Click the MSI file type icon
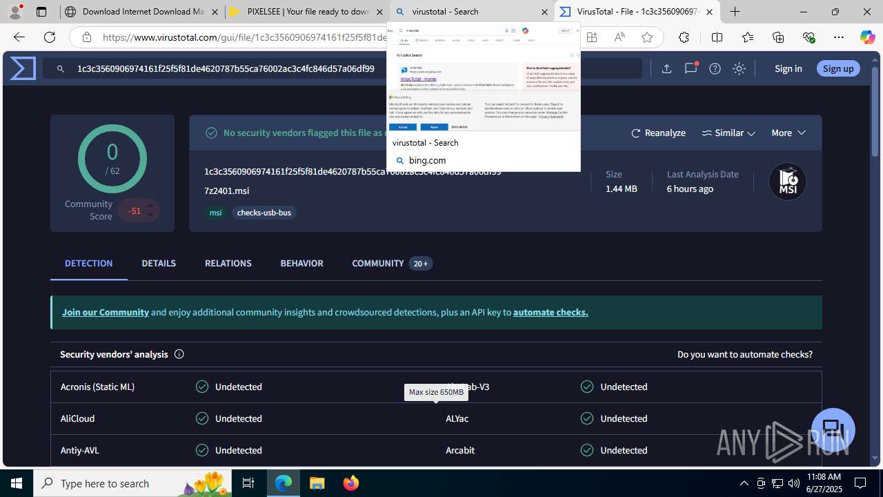The image size is (883, 497). 788,182
